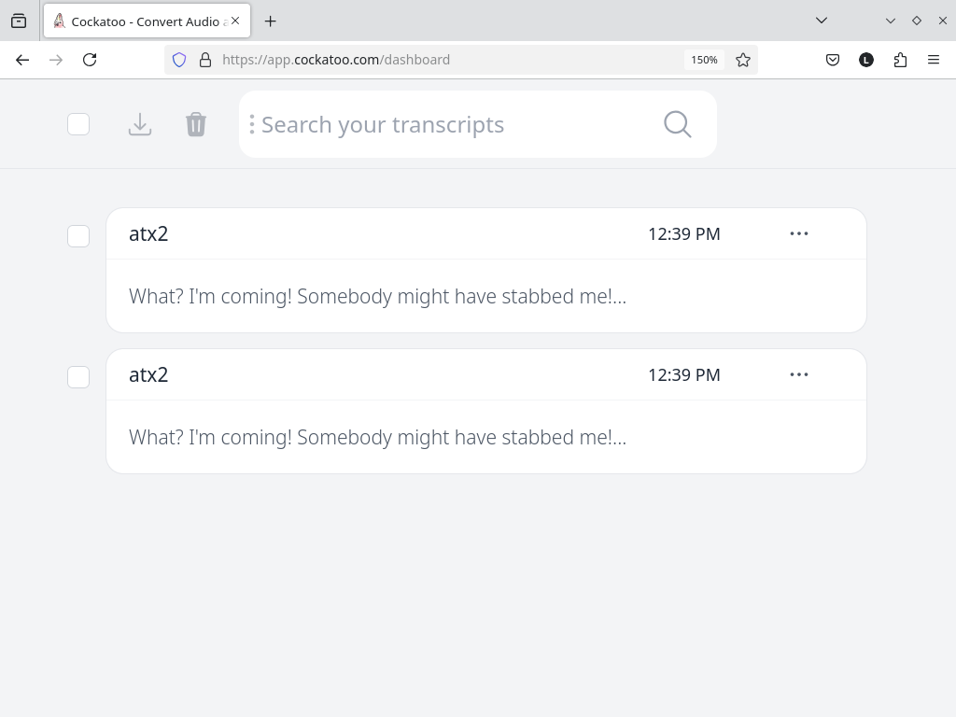Viewport: 956px width, 717px height.
Task: Select the Cockatoo browser tab
Action: [140, 21]
